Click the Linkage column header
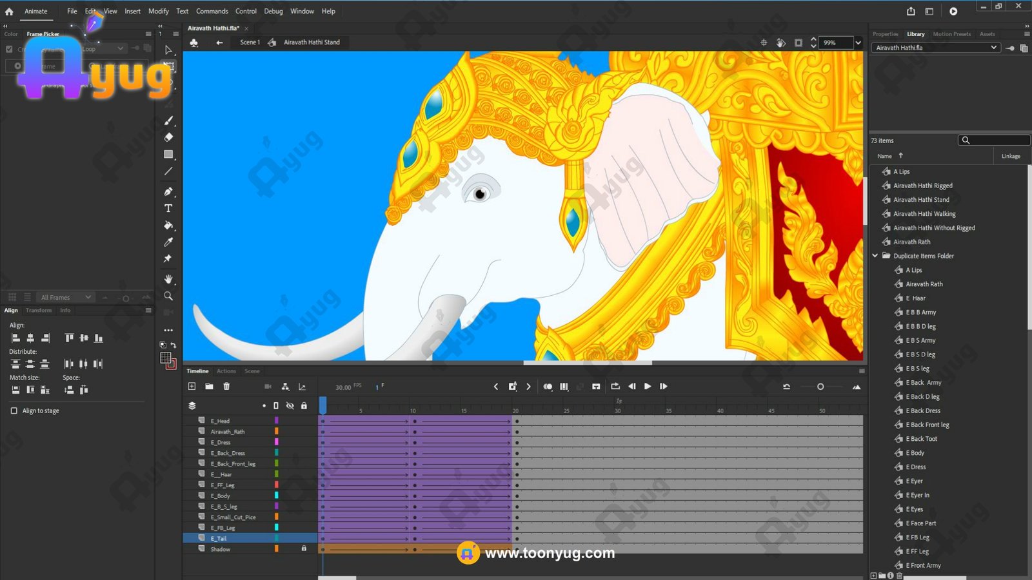Viewport: 1032px width, 580px height. [x=1011, y=156]
